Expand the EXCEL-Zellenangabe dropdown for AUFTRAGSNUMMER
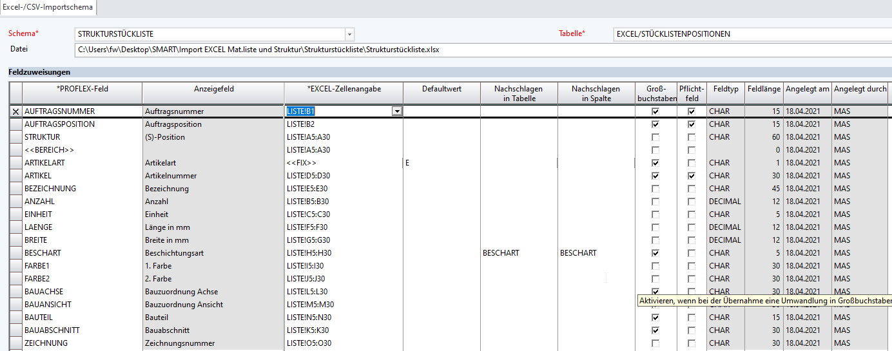Viewport: 892px width, 351px height. 397,111
